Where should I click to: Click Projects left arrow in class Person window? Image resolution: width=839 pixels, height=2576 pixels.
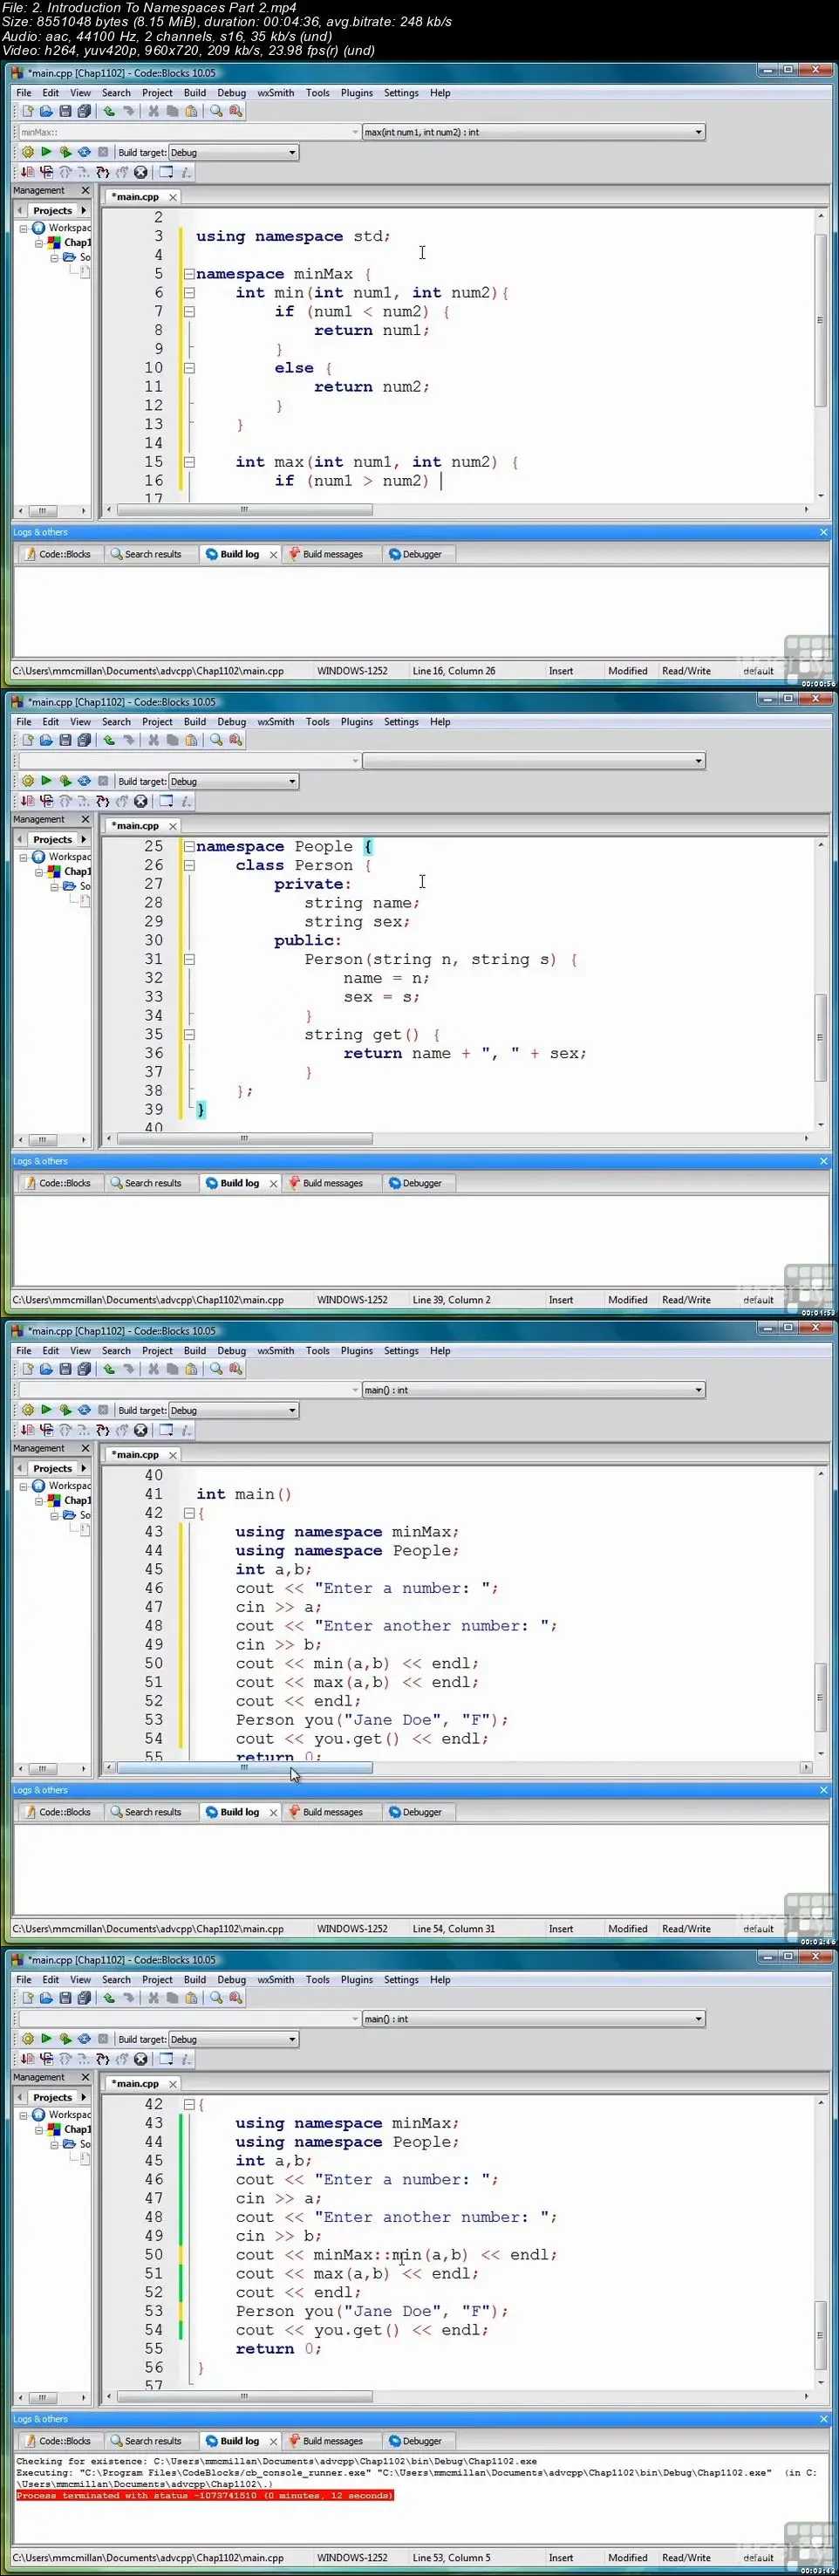20,839
